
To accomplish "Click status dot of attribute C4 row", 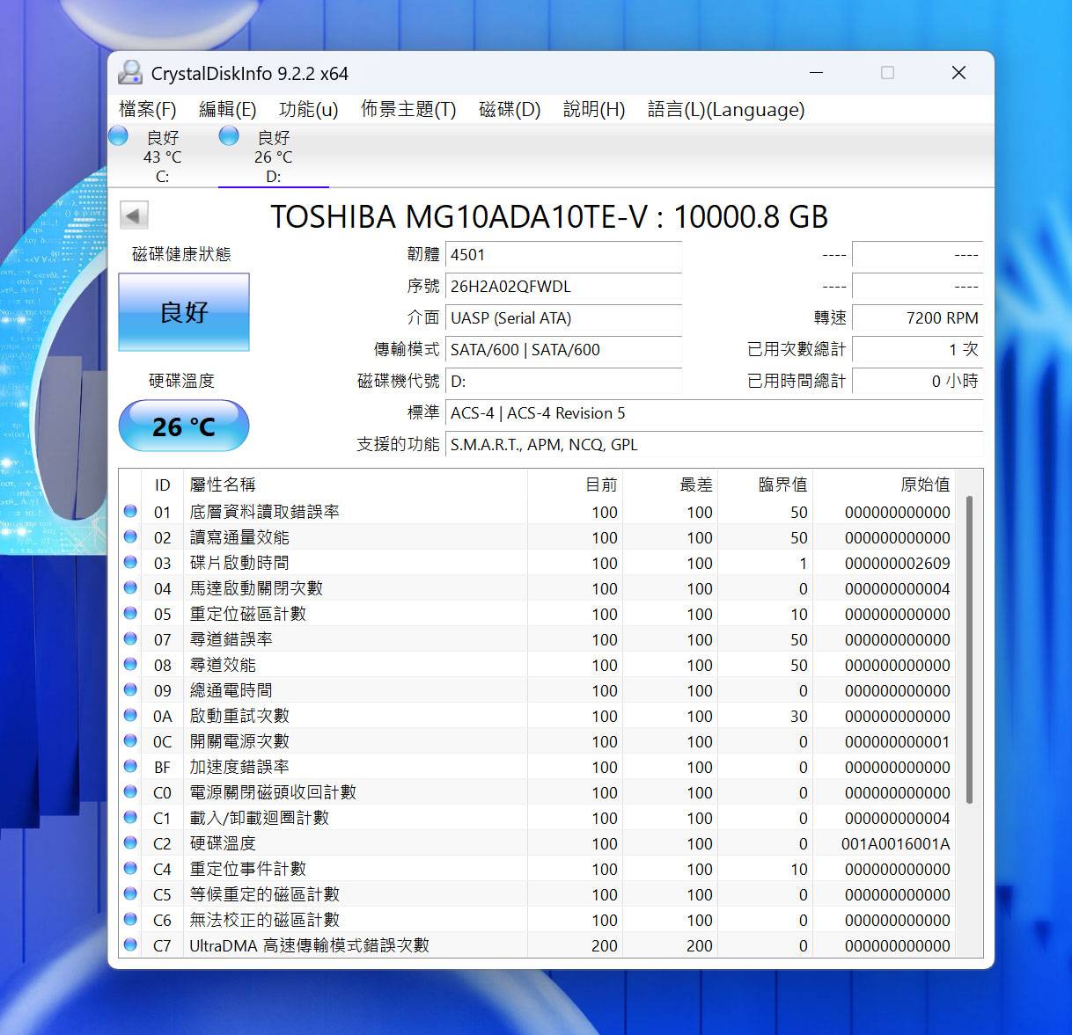I will 130,868.
